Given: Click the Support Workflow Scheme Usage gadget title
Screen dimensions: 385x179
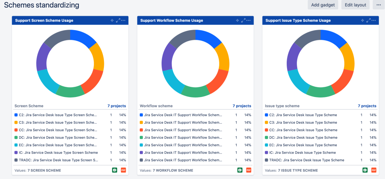Looking at the screenshot, I should coord(171,20).
